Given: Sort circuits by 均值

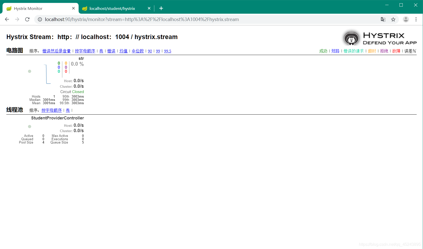Looking at the screenshot, I should click(x=124, y=51).
